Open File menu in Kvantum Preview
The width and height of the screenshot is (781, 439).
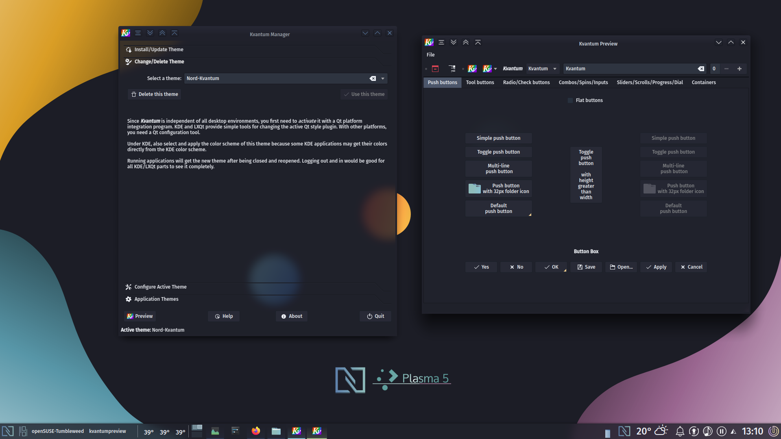pos(430,55)
